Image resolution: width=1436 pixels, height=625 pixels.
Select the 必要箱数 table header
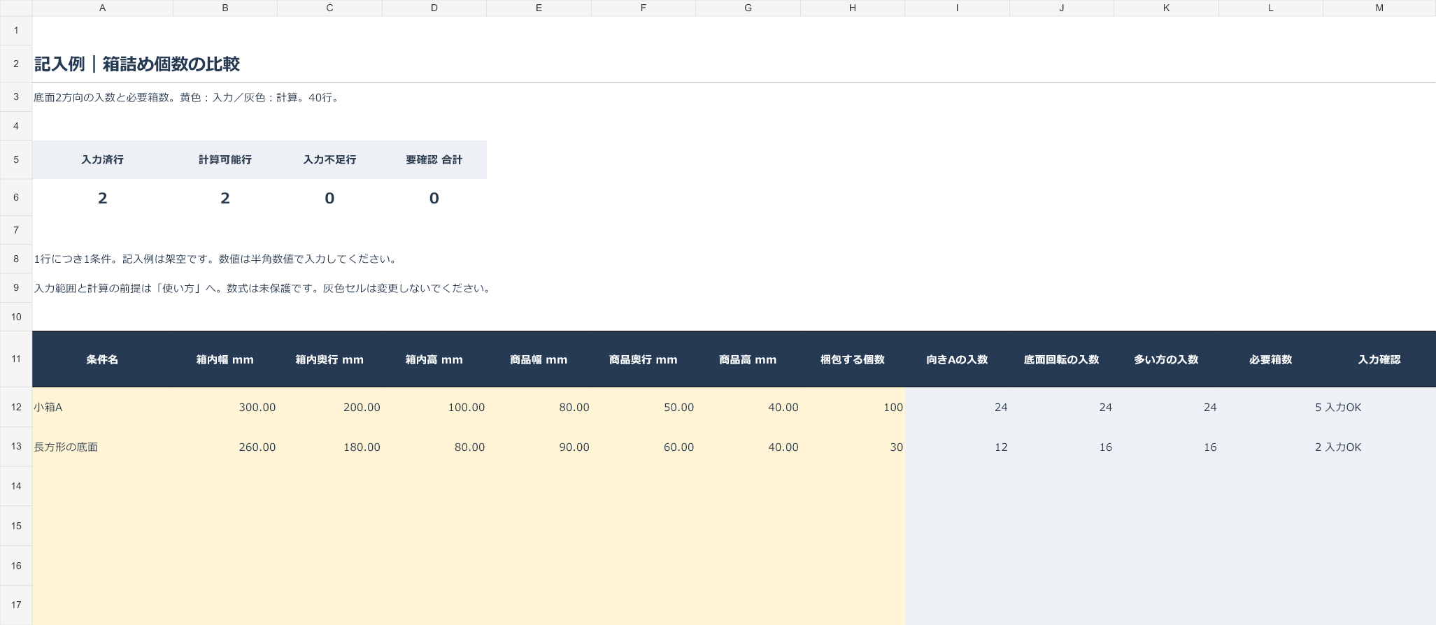1270,360
